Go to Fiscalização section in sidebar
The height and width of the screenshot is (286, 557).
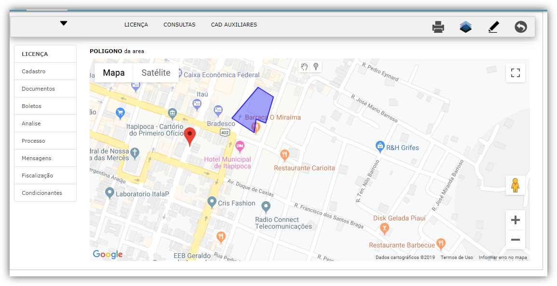[38, 176]
